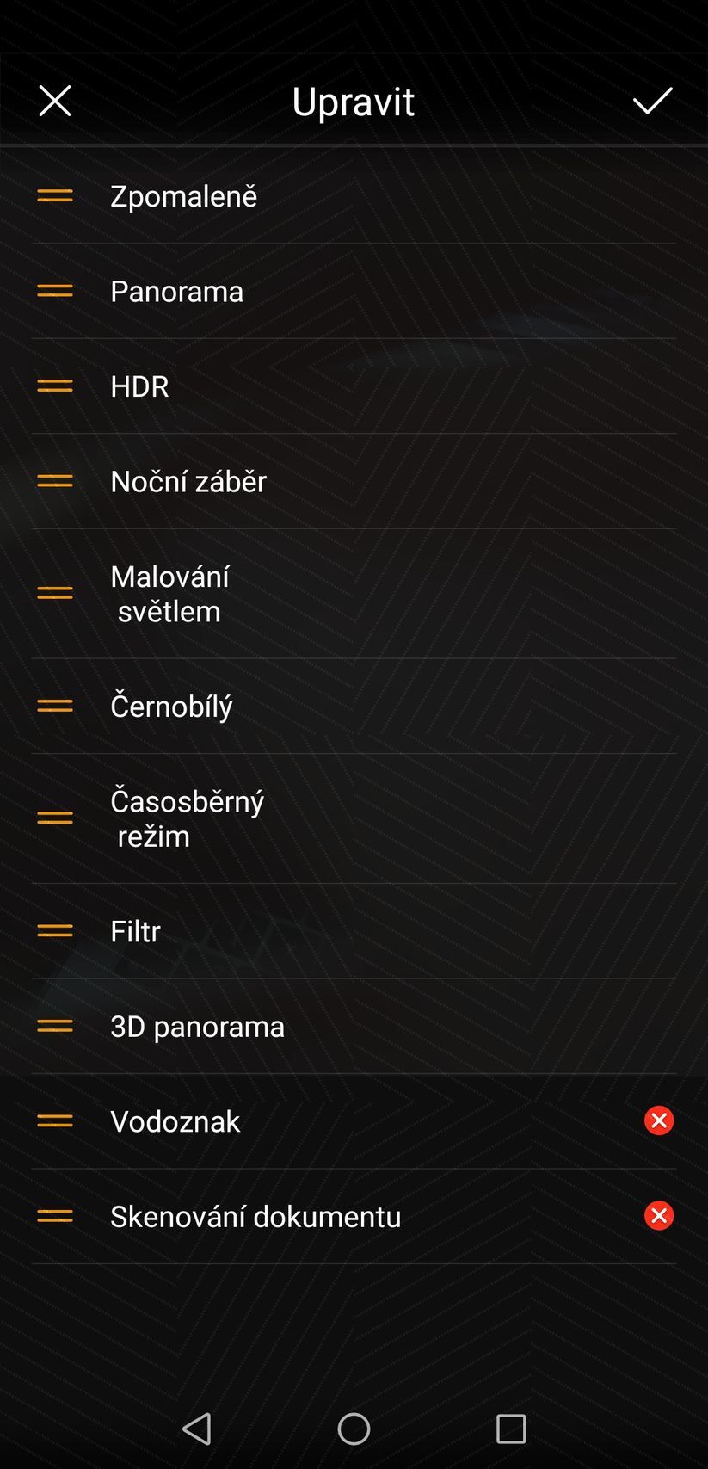The image size is (708, 1469).
Task: Confirm changes with the checkmark icon
Action: pos(652,102)
